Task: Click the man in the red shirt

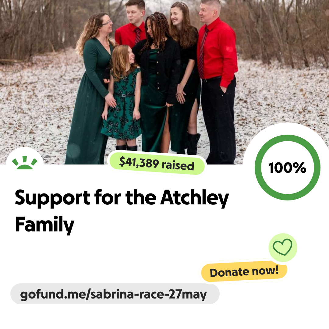Action: [217, 82]
